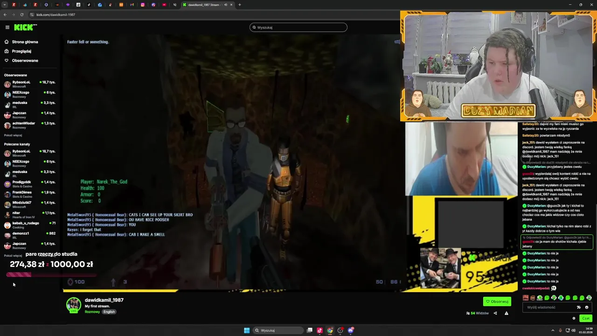Open FrankDimes channel in recommended list
Screen dimensions: 597x336
click(x=30, y=194)
